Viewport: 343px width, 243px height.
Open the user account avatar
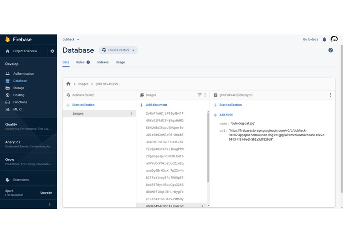pyautogui.click(x=334, y=39)
